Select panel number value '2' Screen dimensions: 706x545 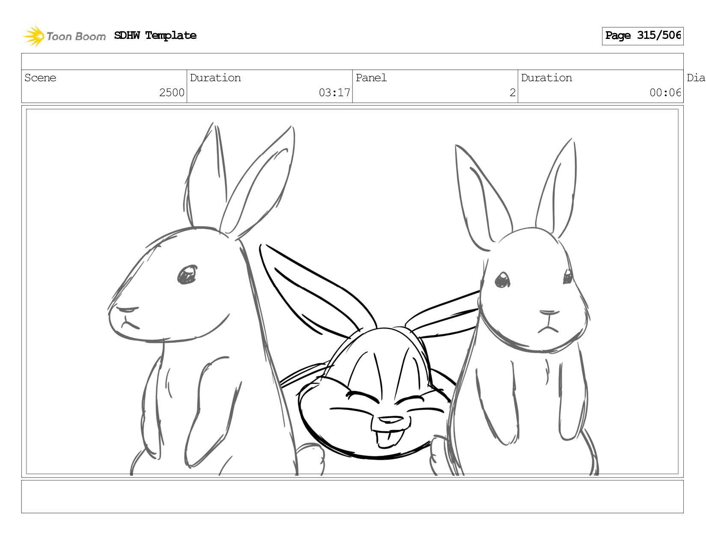[x=513, y=93]
